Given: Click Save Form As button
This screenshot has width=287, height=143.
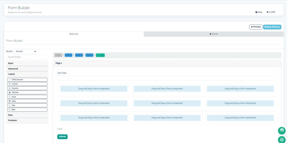Looking at the screenshot, I should (x=272, y=27).
